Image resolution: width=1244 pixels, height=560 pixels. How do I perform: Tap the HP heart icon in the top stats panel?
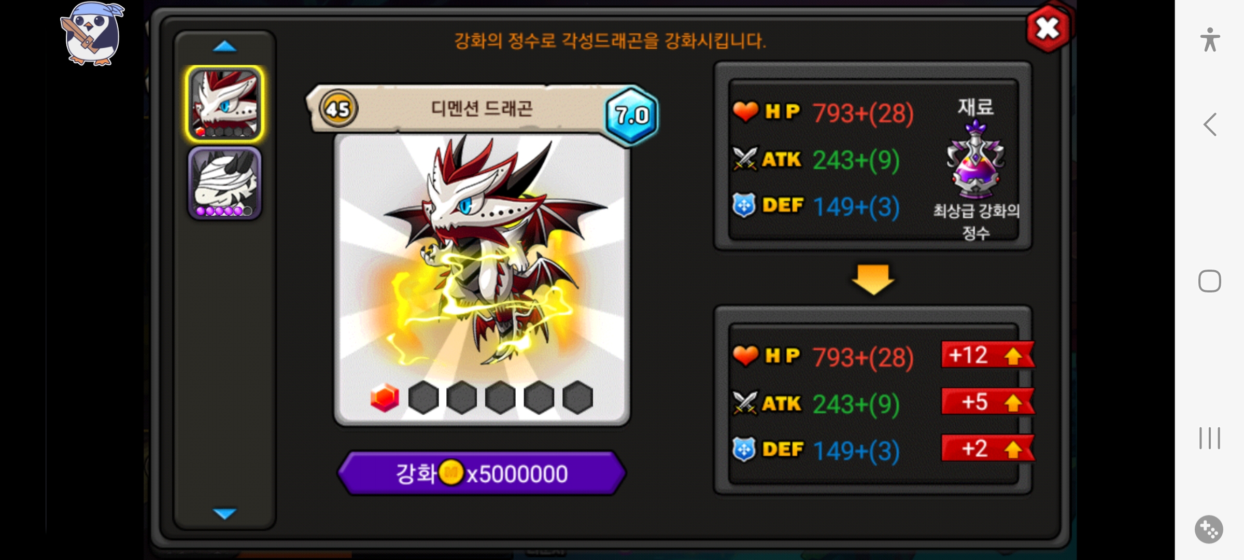click(x=745, y=111)
